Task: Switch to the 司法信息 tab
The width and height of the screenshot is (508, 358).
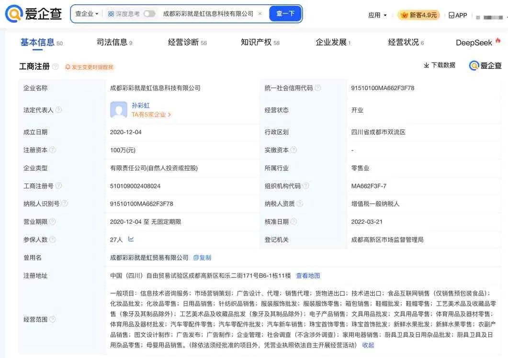Action: coord(112,43)
